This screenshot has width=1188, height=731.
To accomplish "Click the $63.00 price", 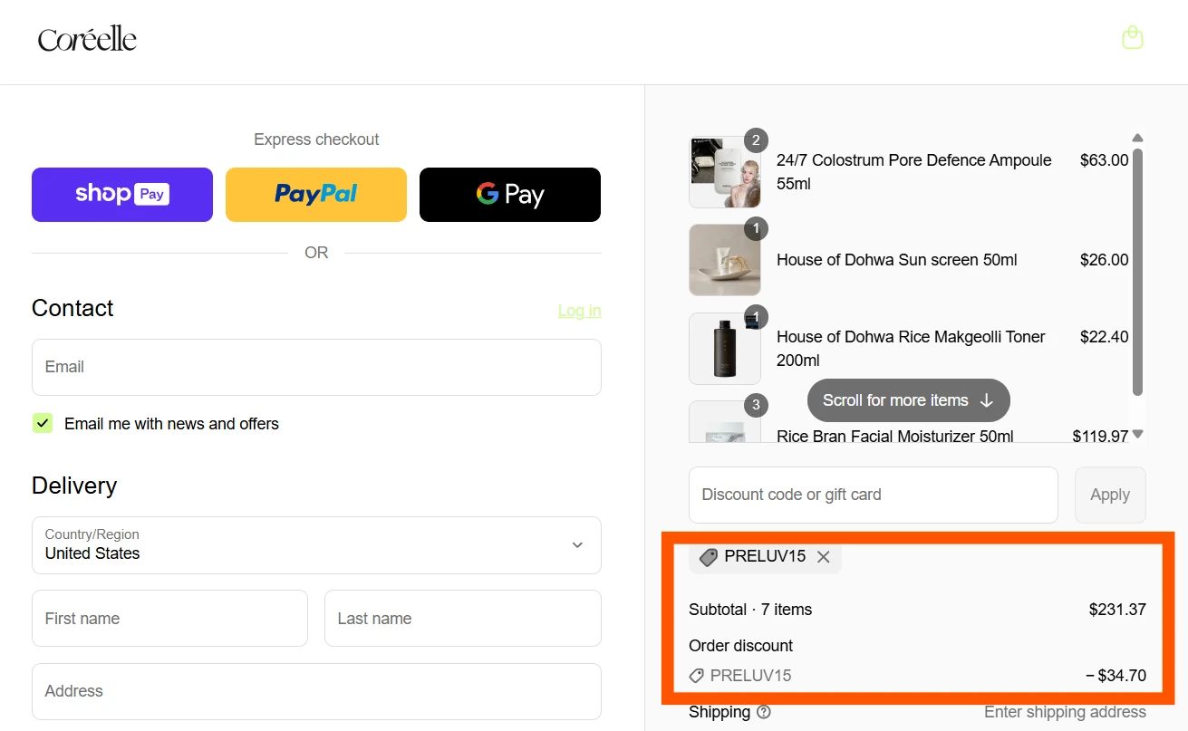I will point(1104,160).
